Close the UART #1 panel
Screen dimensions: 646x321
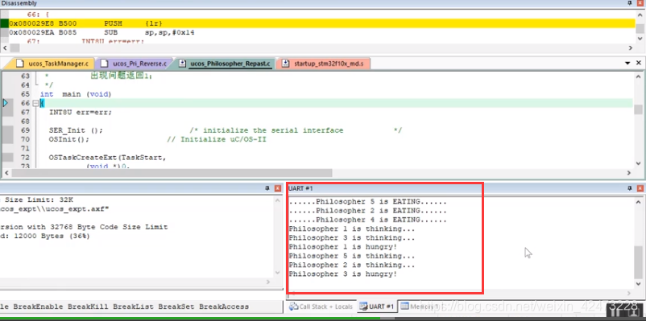tap(640, 188)
